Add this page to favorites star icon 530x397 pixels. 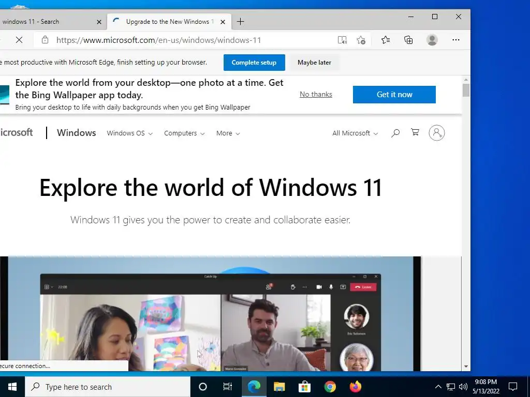(361, 40)
